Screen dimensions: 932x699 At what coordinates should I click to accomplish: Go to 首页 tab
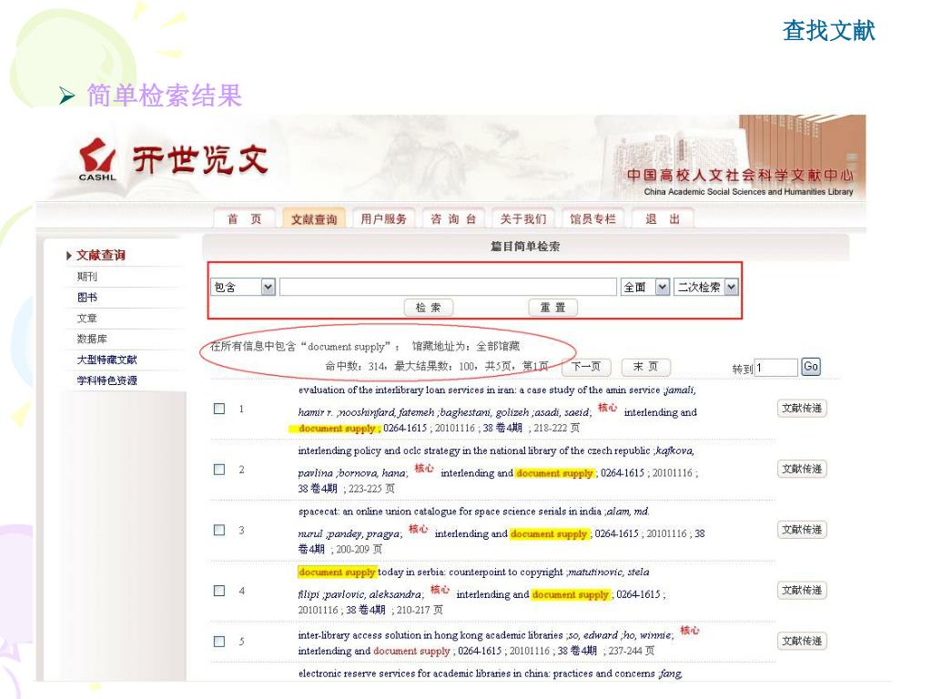[x=244, y=218]
